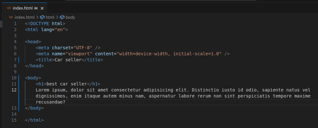The width and height of the screenshot is (318, 128).
Task: Click the HTML file icon in the tab
Action: tap(9, 8)
